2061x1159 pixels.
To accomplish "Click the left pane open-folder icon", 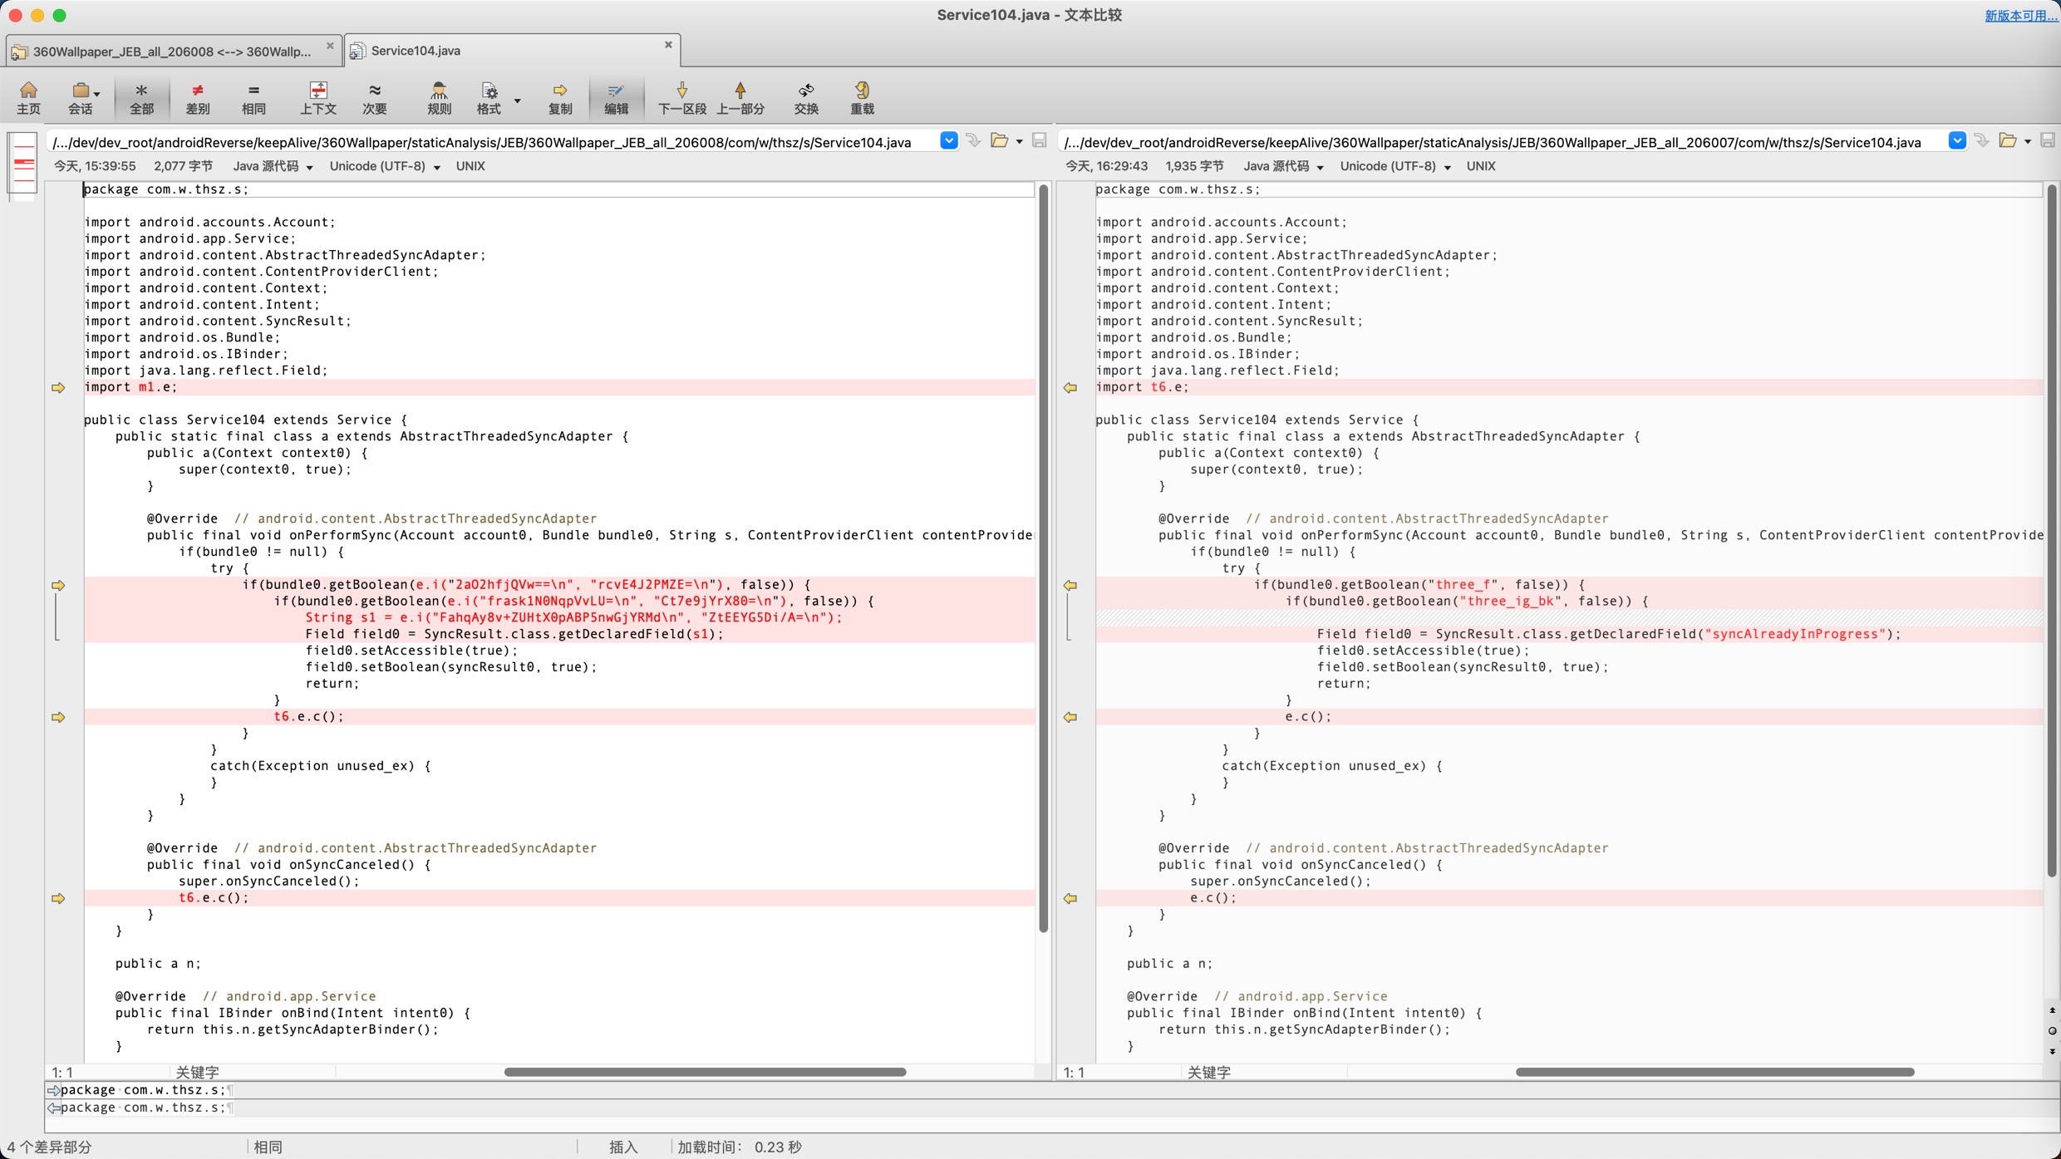I will (x=1000, y=140).
